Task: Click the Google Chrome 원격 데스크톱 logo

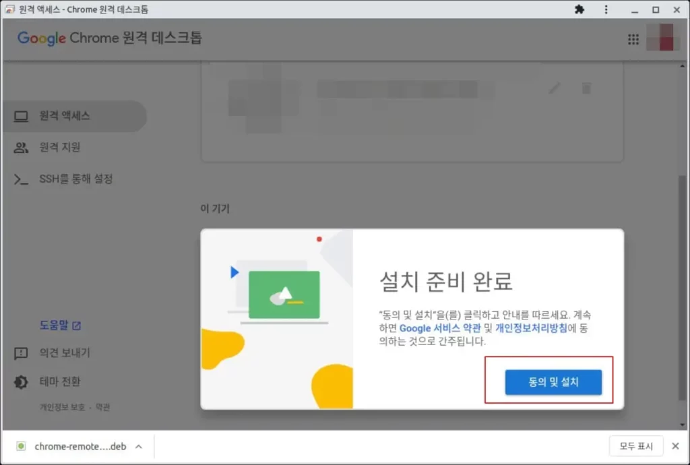Action: coord(110,38)
